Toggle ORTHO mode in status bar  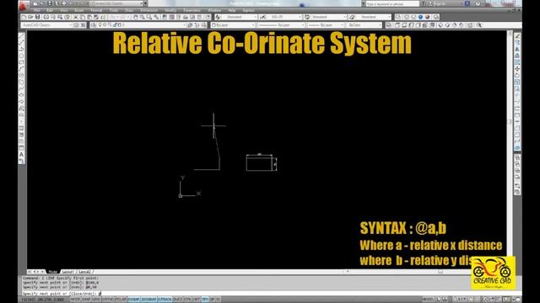[x=107, y=300]
